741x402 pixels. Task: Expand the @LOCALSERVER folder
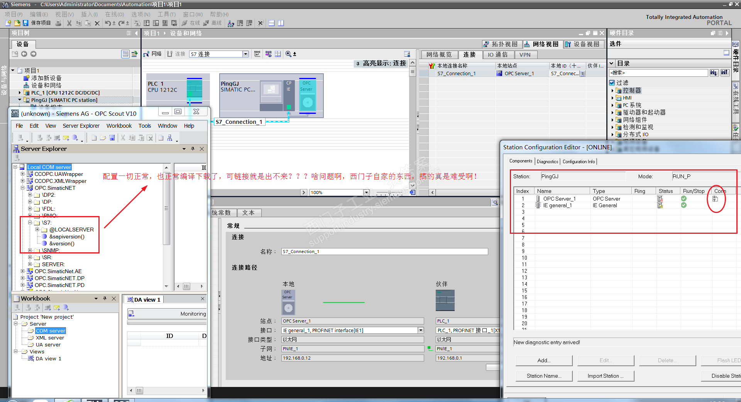pyautogui.click(x=37, y=230)
